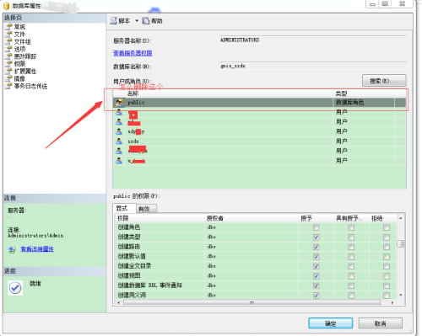Click the database icon in title bar
This screenshot has width=422, height=336.
coord(7,6)
